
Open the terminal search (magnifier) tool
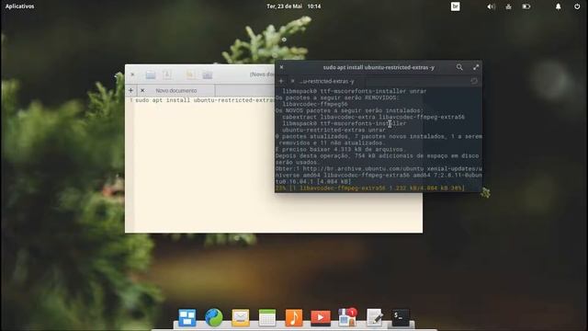pyautogui.click(x=459, y=67)
